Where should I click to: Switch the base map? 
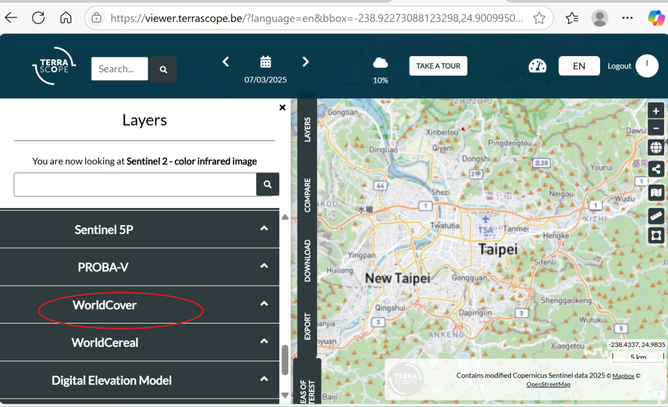coord(656,193)
